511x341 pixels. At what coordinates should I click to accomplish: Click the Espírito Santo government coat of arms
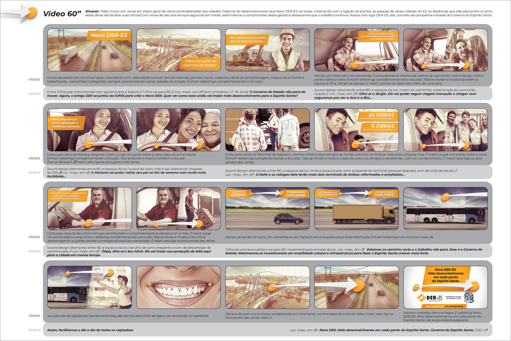[469, 298]
